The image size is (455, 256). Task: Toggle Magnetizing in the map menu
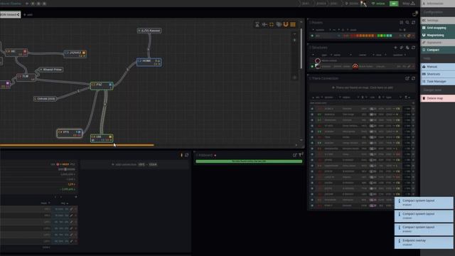[438, 35]
